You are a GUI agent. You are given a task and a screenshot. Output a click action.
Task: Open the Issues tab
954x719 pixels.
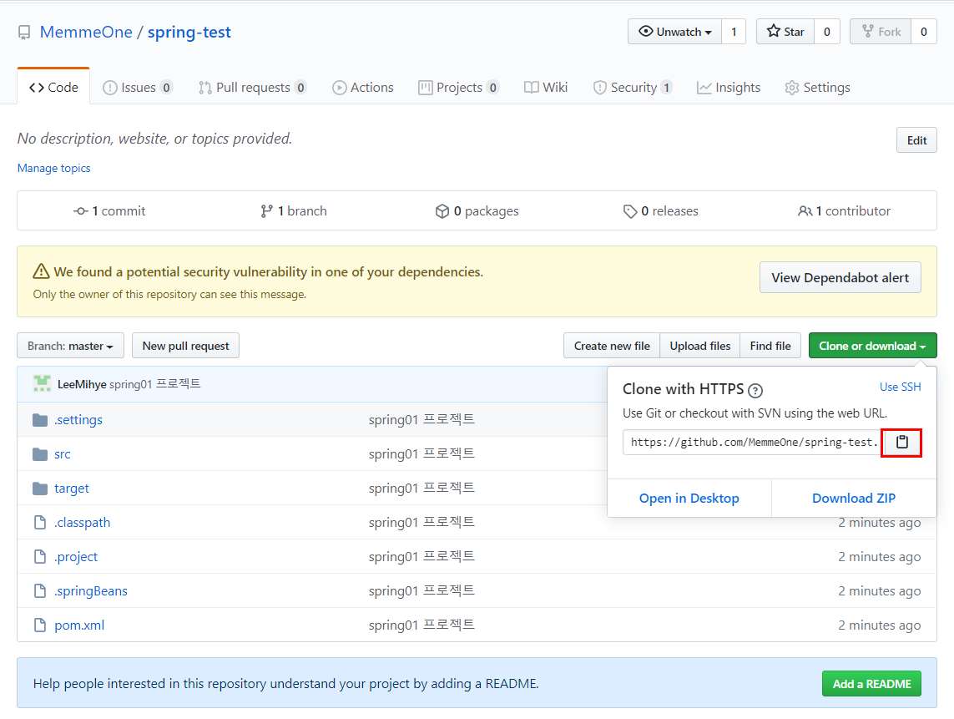[x=138, y=88]
